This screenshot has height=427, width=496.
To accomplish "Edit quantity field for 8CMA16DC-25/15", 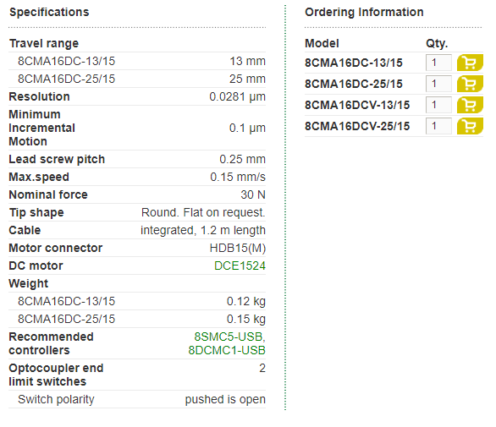I will pos(438,84).
